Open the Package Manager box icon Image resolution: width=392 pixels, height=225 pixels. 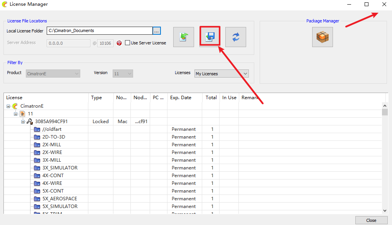pyautogui.click(x=322, y=37)
